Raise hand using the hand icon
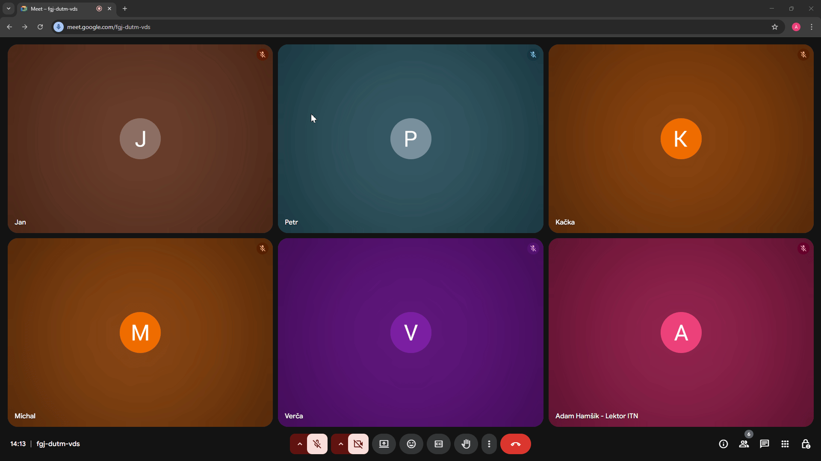This screenshot has height=461, width=821. 466,444
